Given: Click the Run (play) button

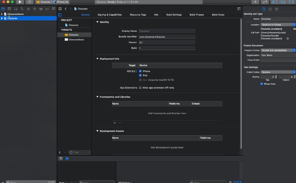Looking at the screenshot, I should click(x=20, y=2).
